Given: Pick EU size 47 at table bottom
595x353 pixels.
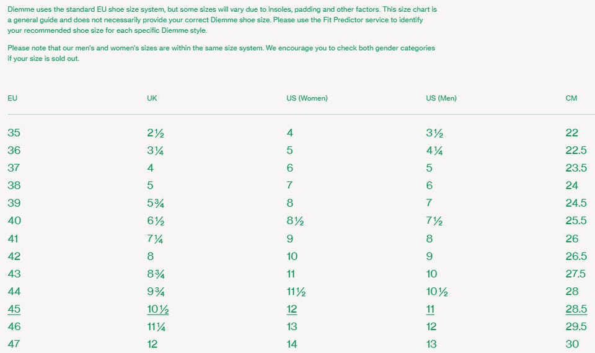Looking at the screenshot, I should [x=14, y=344].
